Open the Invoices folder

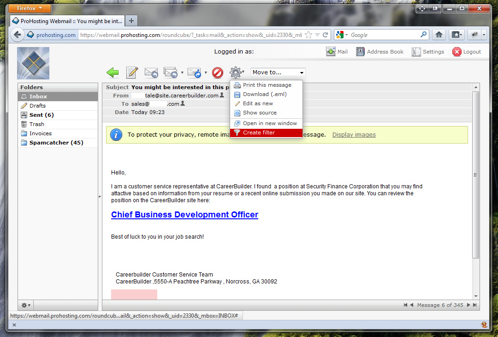(x=58, y=133)
